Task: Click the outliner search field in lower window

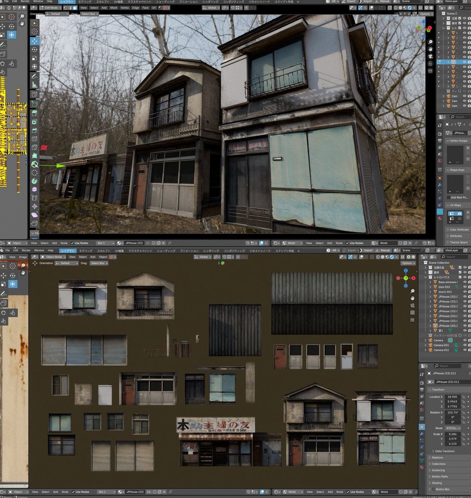Action: tap(455, 257)
